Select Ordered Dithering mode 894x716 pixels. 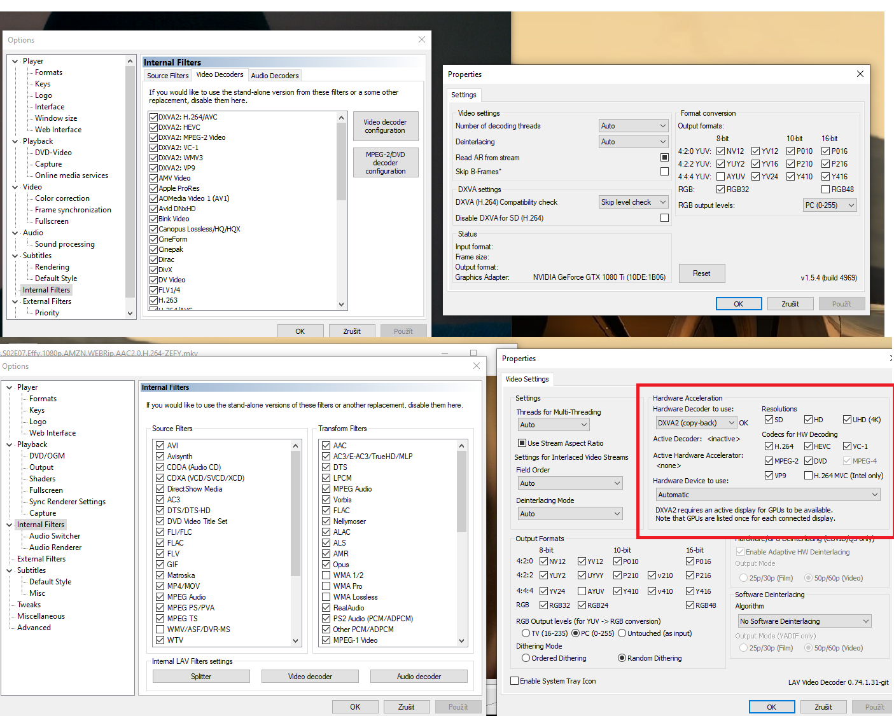click(526, 658)
